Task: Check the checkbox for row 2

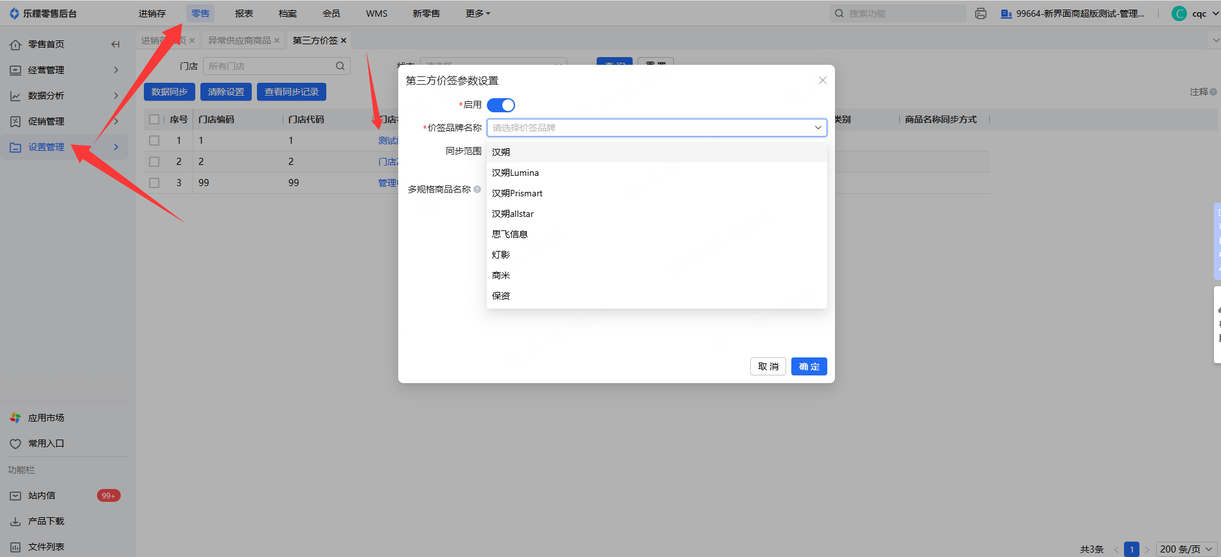Action: [154, 162]
